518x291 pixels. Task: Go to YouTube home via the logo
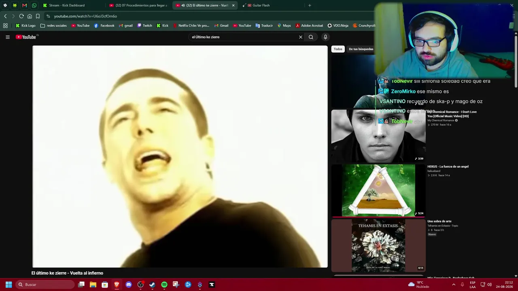click(27, 37)
